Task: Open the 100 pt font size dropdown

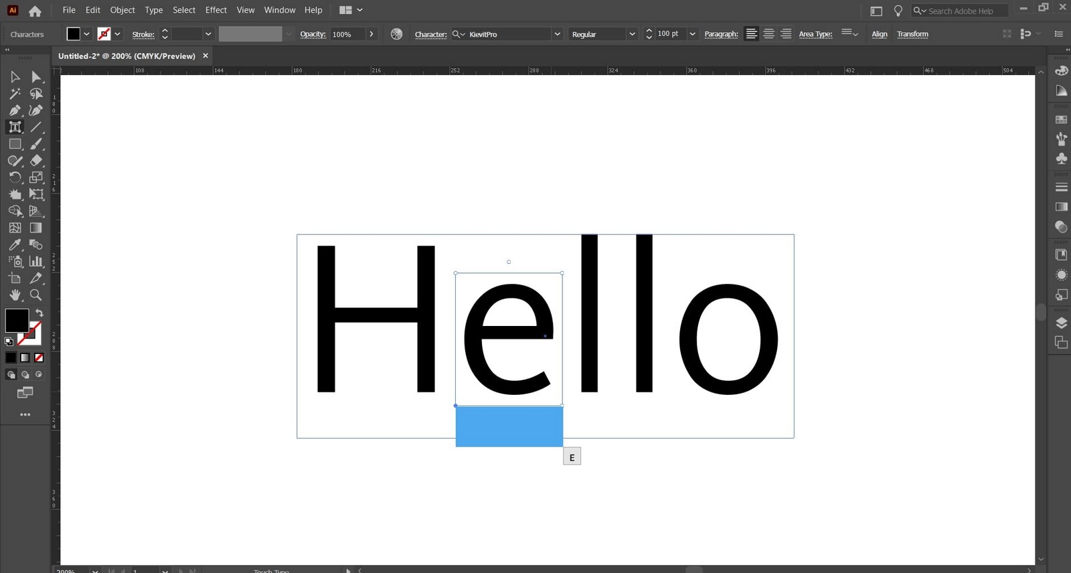Action: 692,34
